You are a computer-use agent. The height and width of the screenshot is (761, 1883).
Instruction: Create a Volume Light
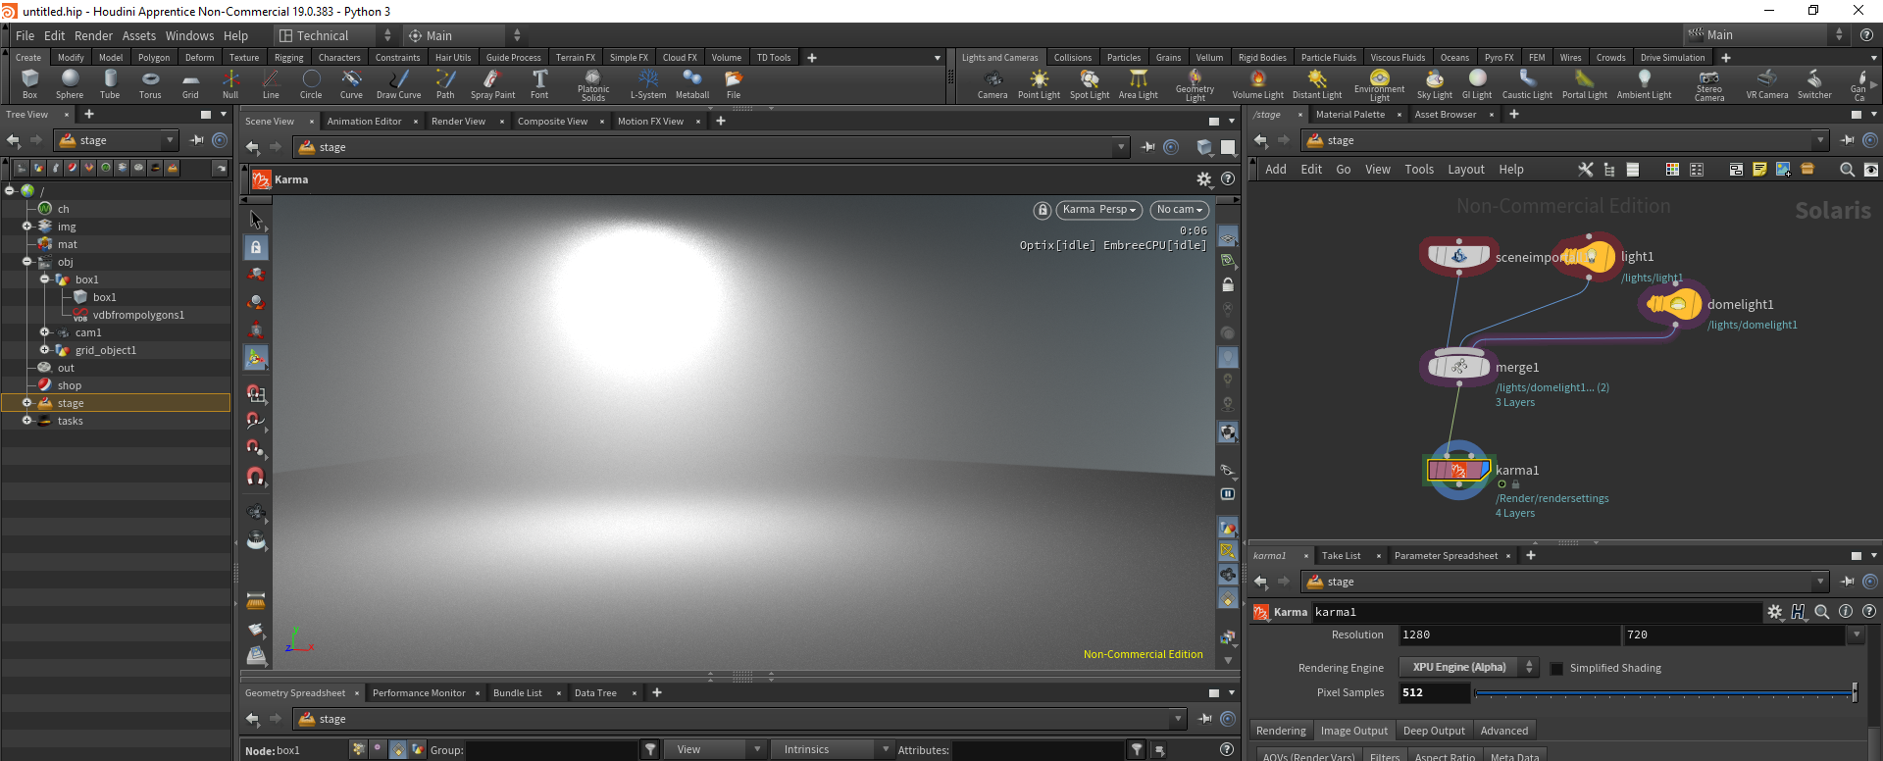tap(1258, 84)
